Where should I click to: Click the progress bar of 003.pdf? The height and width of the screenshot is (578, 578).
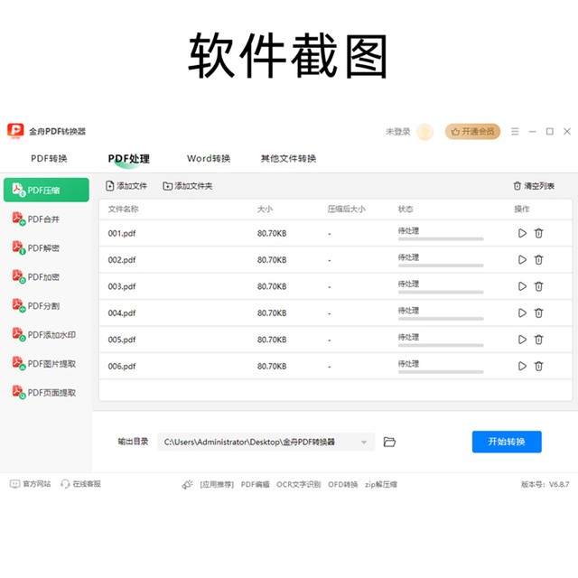click(441, 292)
